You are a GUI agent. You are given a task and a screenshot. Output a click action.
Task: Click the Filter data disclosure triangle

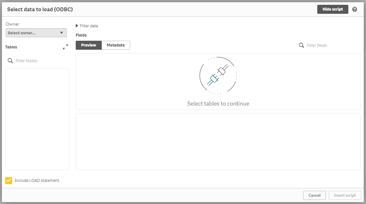pos(76,26)
